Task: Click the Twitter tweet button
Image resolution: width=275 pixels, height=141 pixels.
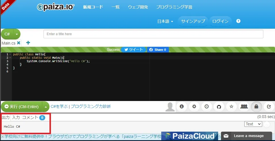Action: [133, 50]
